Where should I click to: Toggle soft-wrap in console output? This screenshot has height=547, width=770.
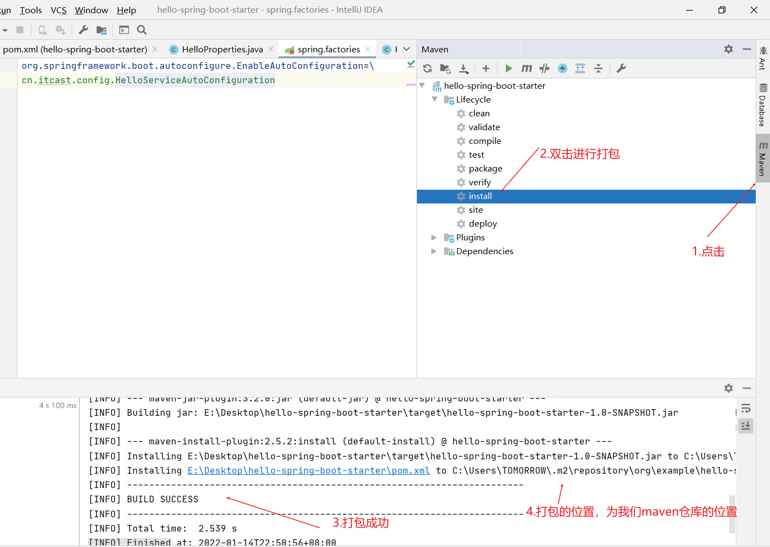coord(746,409)
